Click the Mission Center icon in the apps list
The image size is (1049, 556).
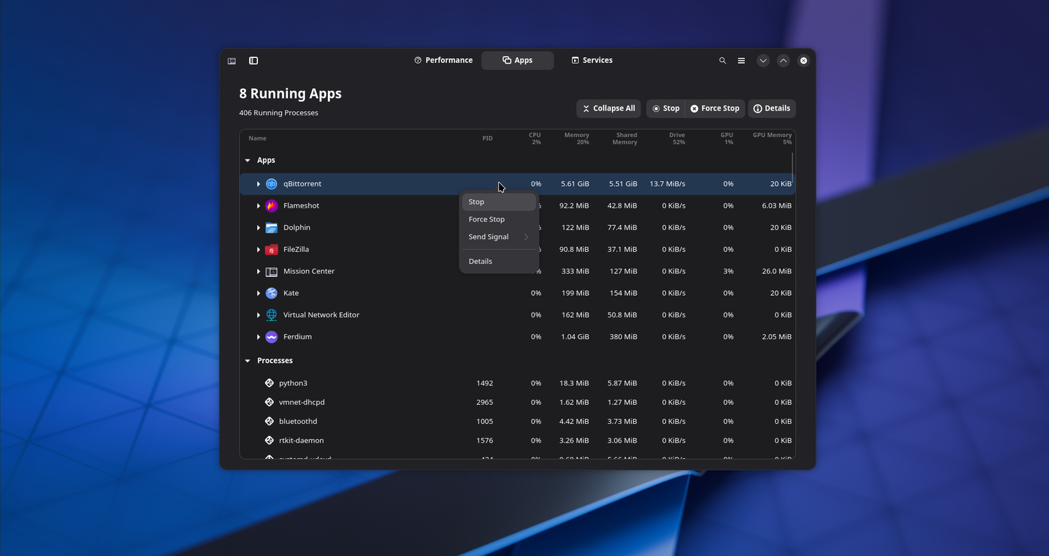coord(271,271)
